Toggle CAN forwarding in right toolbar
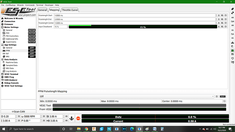 pos(233,62)
